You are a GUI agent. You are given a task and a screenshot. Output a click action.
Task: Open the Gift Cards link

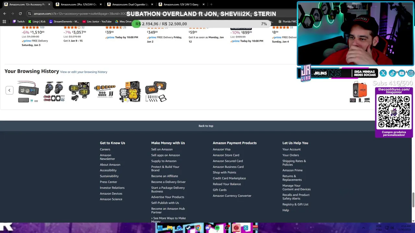pyautogui.click(x=219, y=190)
